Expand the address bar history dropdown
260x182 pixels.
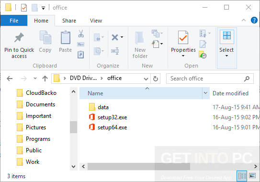coord(146,79)
